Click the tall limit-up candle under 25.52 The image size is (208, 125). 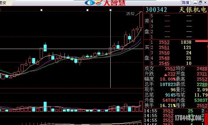point(141,20)
